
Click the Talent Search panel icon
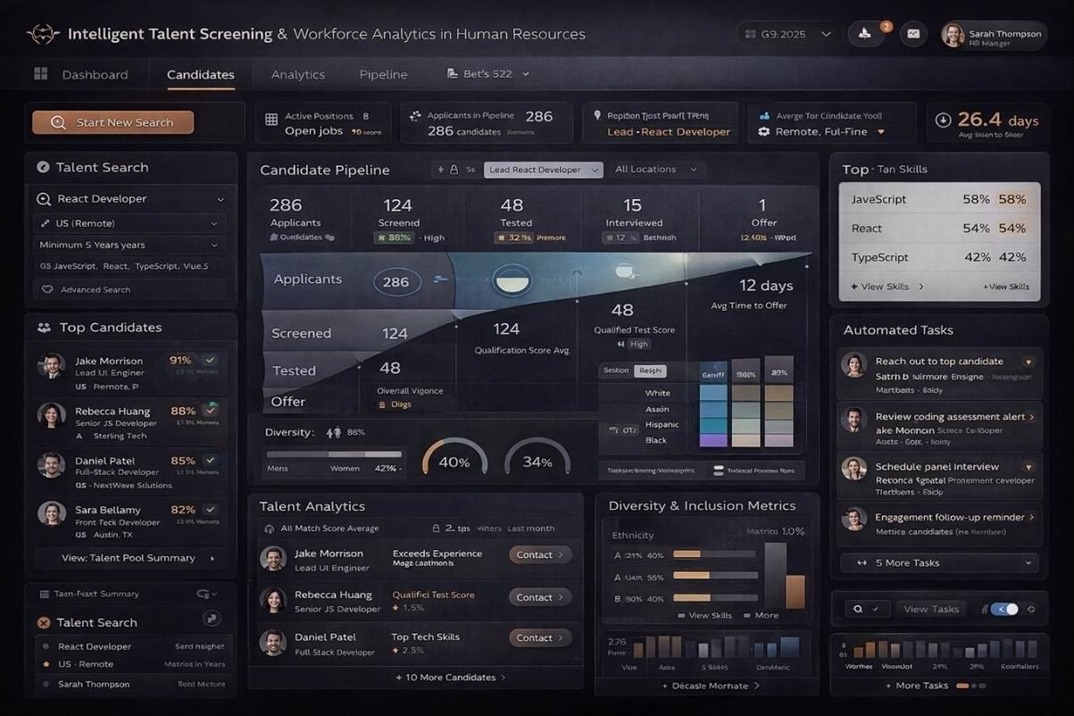pos(42,167)
